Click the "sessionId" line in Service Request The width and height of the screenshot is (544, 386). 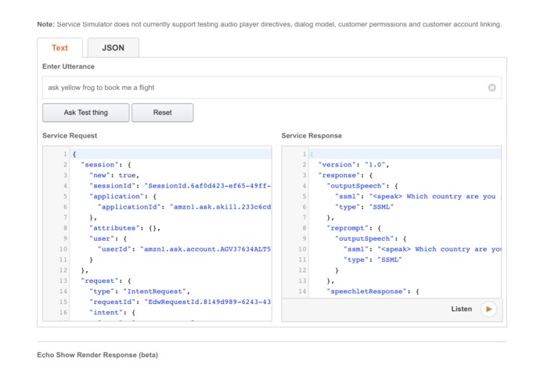(x=180, y=186)
